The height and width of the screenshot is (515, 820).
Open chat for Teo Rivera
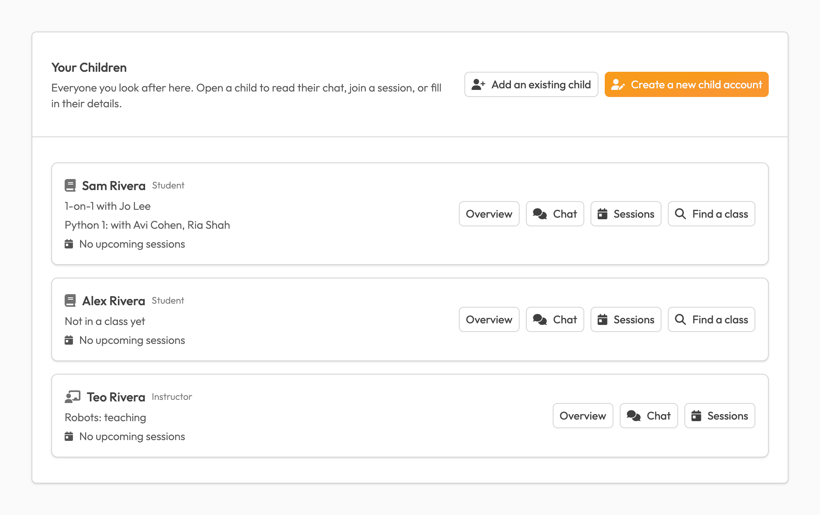(649, 416)
